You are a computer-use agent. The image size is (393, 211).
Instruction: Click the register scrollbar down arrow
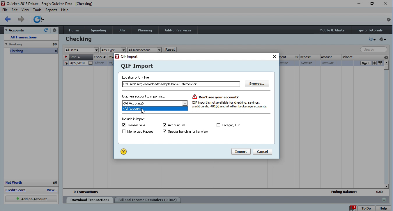(386, 186)
